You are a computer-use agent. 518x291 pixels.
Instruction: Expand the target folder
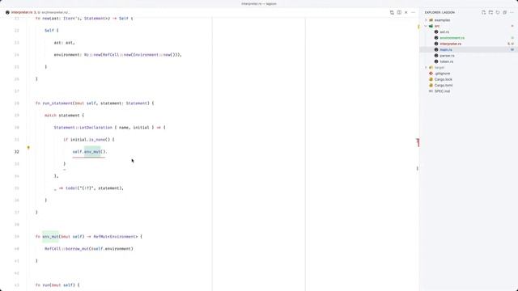tap(439, 68)
